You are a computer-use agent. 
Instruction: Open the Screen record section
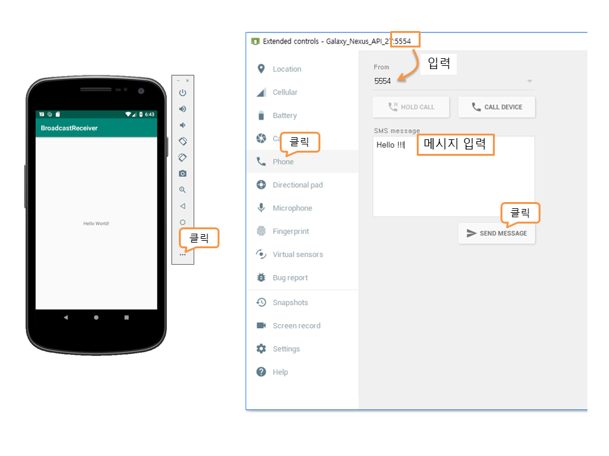coord(296,326)
